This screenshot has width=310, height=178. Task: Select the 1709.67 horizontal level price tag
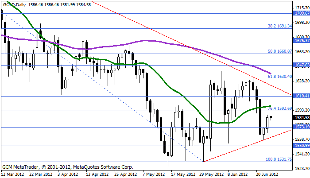(301, 13)
